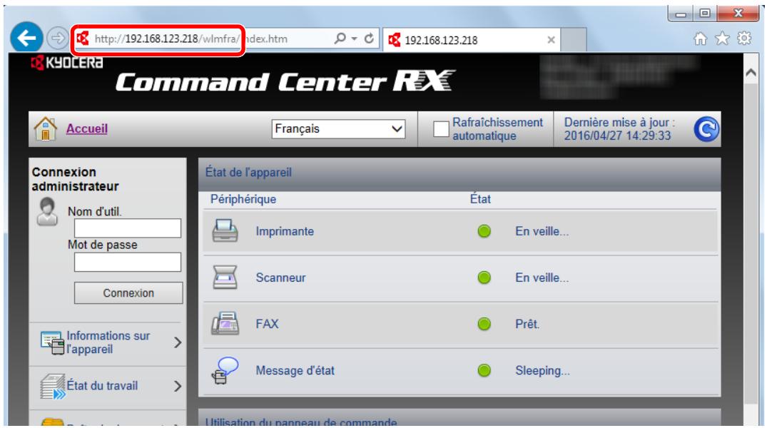Click the FAX device link

pyautogui.click(x=267, y=324)
